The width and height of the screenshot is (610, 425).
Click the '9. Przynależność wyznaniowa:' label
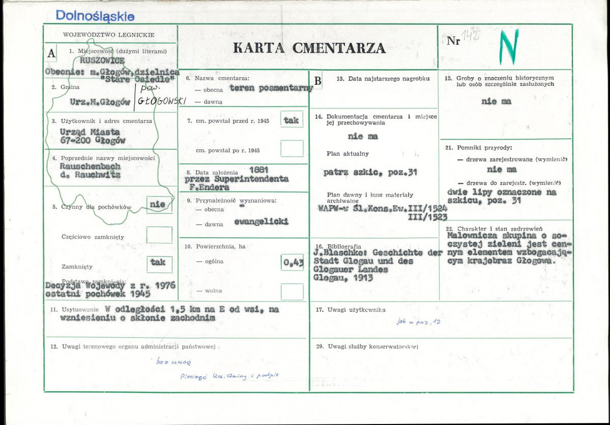[x=231, y=201]
